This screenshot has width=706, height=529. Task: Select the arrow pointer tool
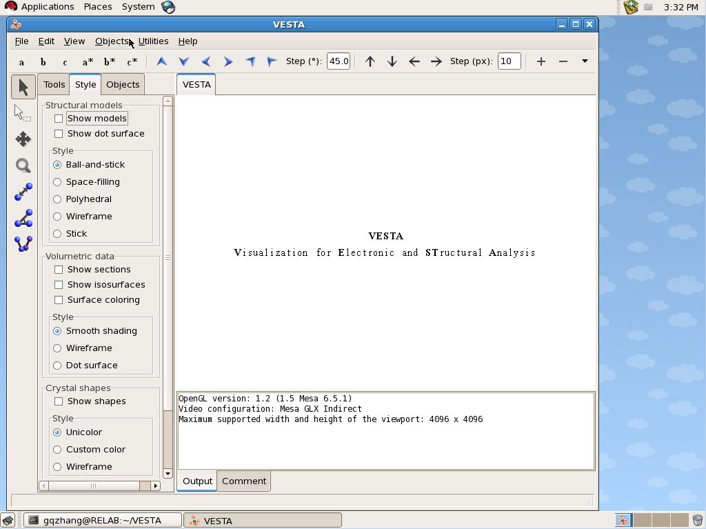tap(23, 87)
